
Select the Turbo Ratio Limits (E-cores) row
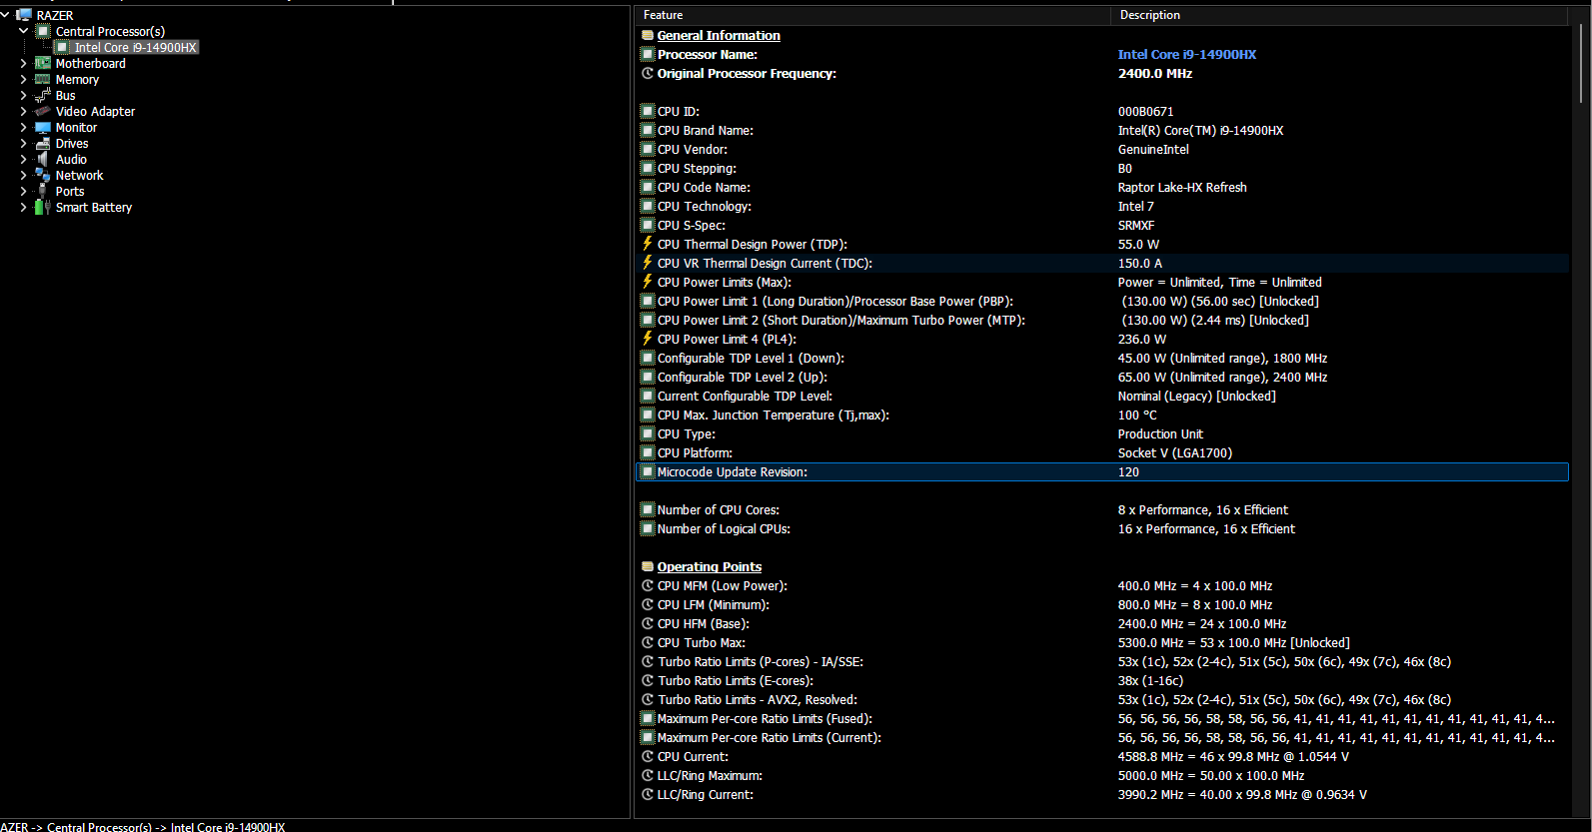pos(1102,680)
